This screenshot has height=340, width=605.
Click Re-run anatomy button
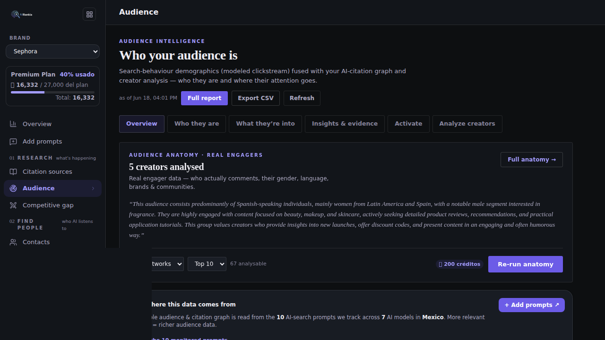pos(526,264)
